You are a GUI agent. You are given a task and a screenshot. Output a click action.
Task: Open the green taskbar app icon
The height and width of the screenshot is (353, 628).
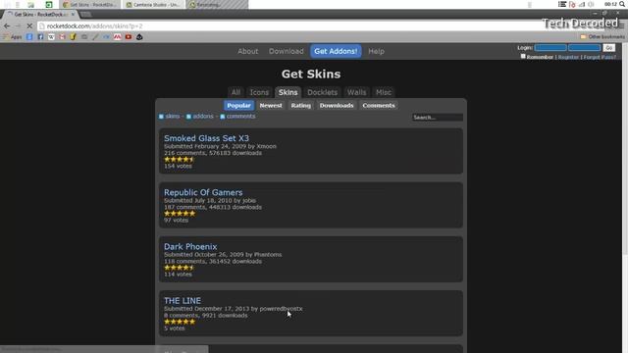[x=49, y=4]
